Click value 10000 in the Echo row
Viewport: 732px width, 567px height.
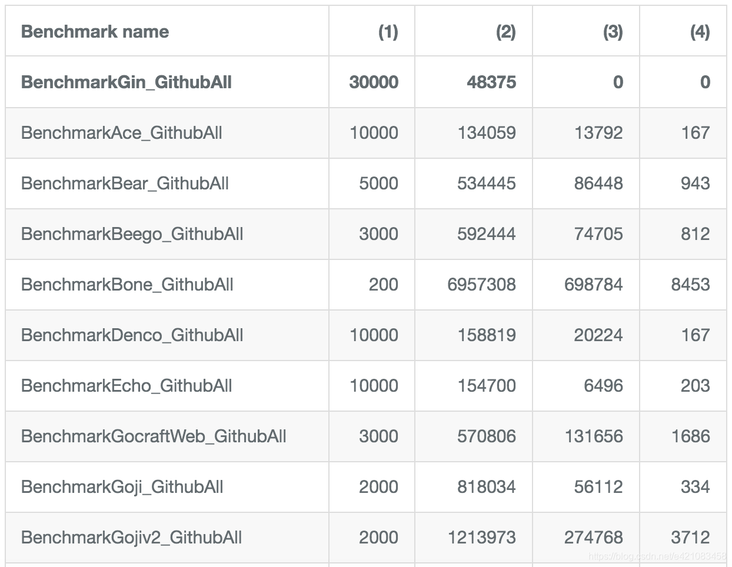coord(374,386)
